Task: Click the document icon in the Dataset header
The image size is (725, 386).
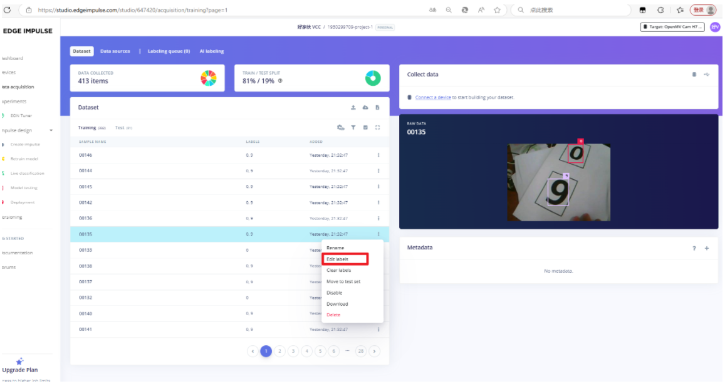Action: (377, 108)
